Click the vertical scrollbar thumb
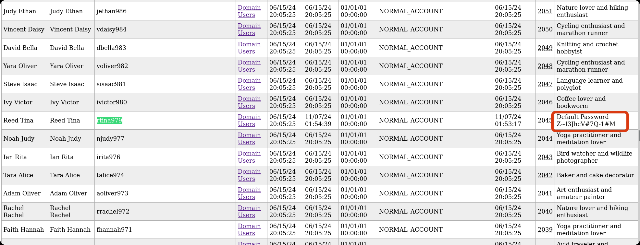This screenshot has height=245, width=640. (x=639, y=136)
